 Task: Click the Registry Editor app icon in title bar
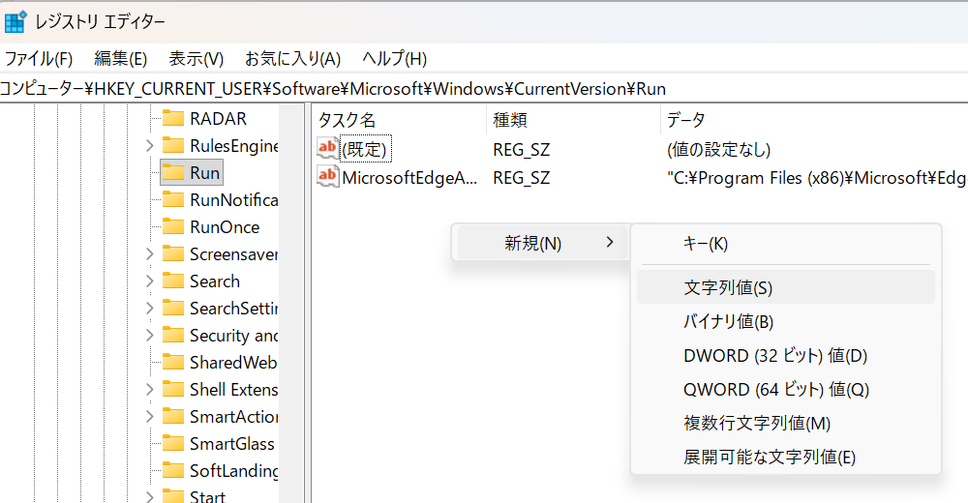15,21
